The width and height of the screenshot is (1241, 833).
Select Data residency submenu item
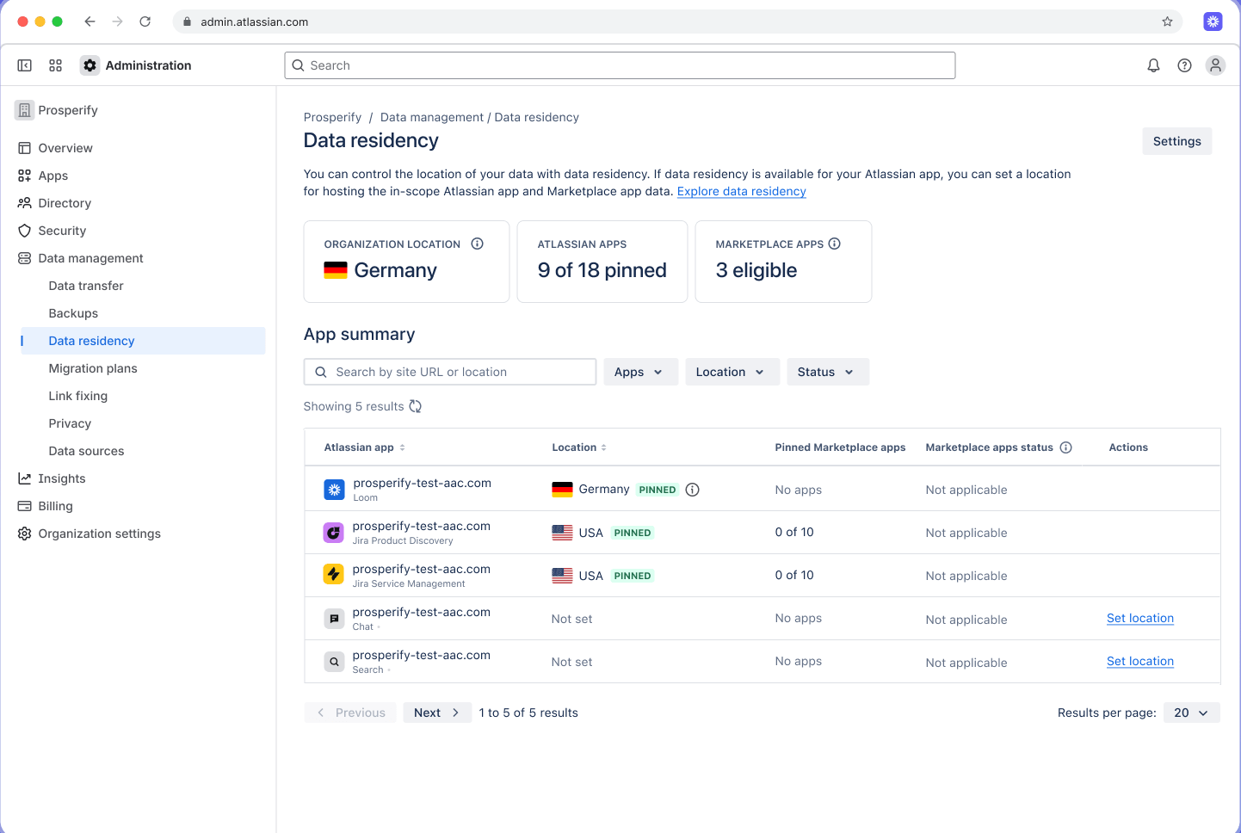pyautogui.click(x=143, y=341)
